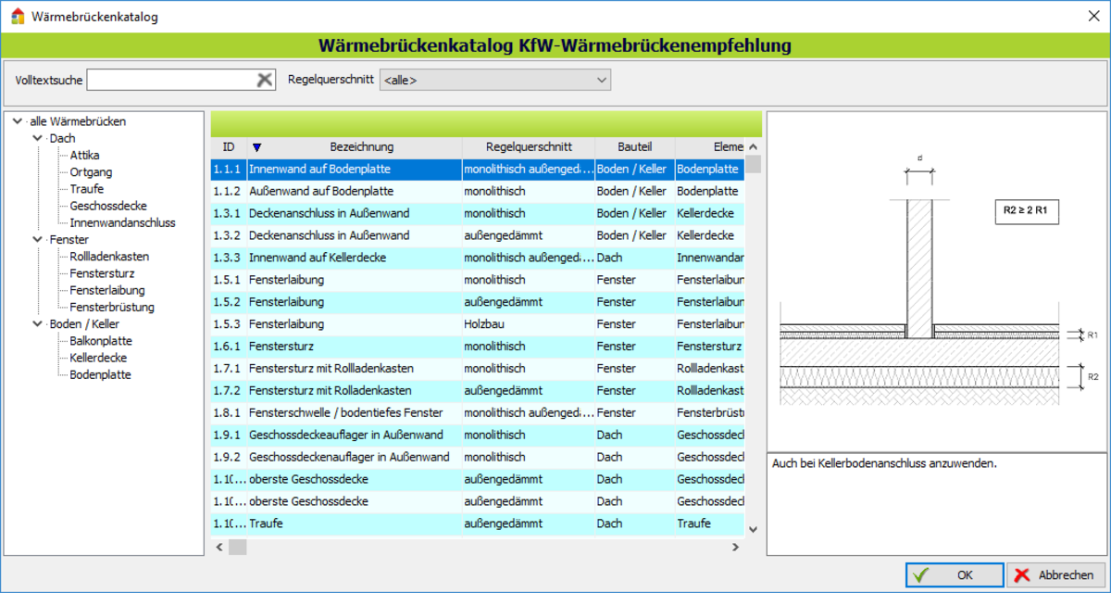Select row 'Innenwand auf Kellerdecke'
The width and height of the screenshot is (1111, 593).
(478, 258)
